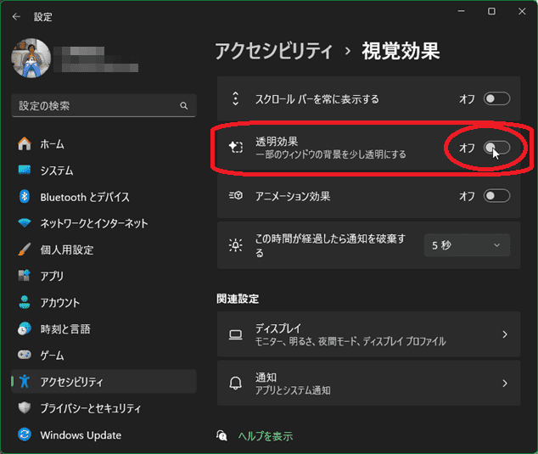Viewport: 538px width, 454px height.
Task: Select 時刻と言語 in the sidebar
Action: [64, 328]
